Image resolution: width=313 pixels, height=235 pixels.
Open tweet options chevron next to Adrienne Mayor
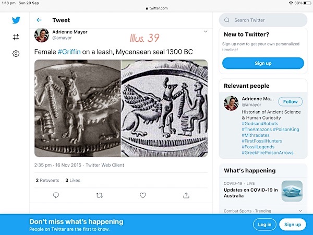[206, 31]
